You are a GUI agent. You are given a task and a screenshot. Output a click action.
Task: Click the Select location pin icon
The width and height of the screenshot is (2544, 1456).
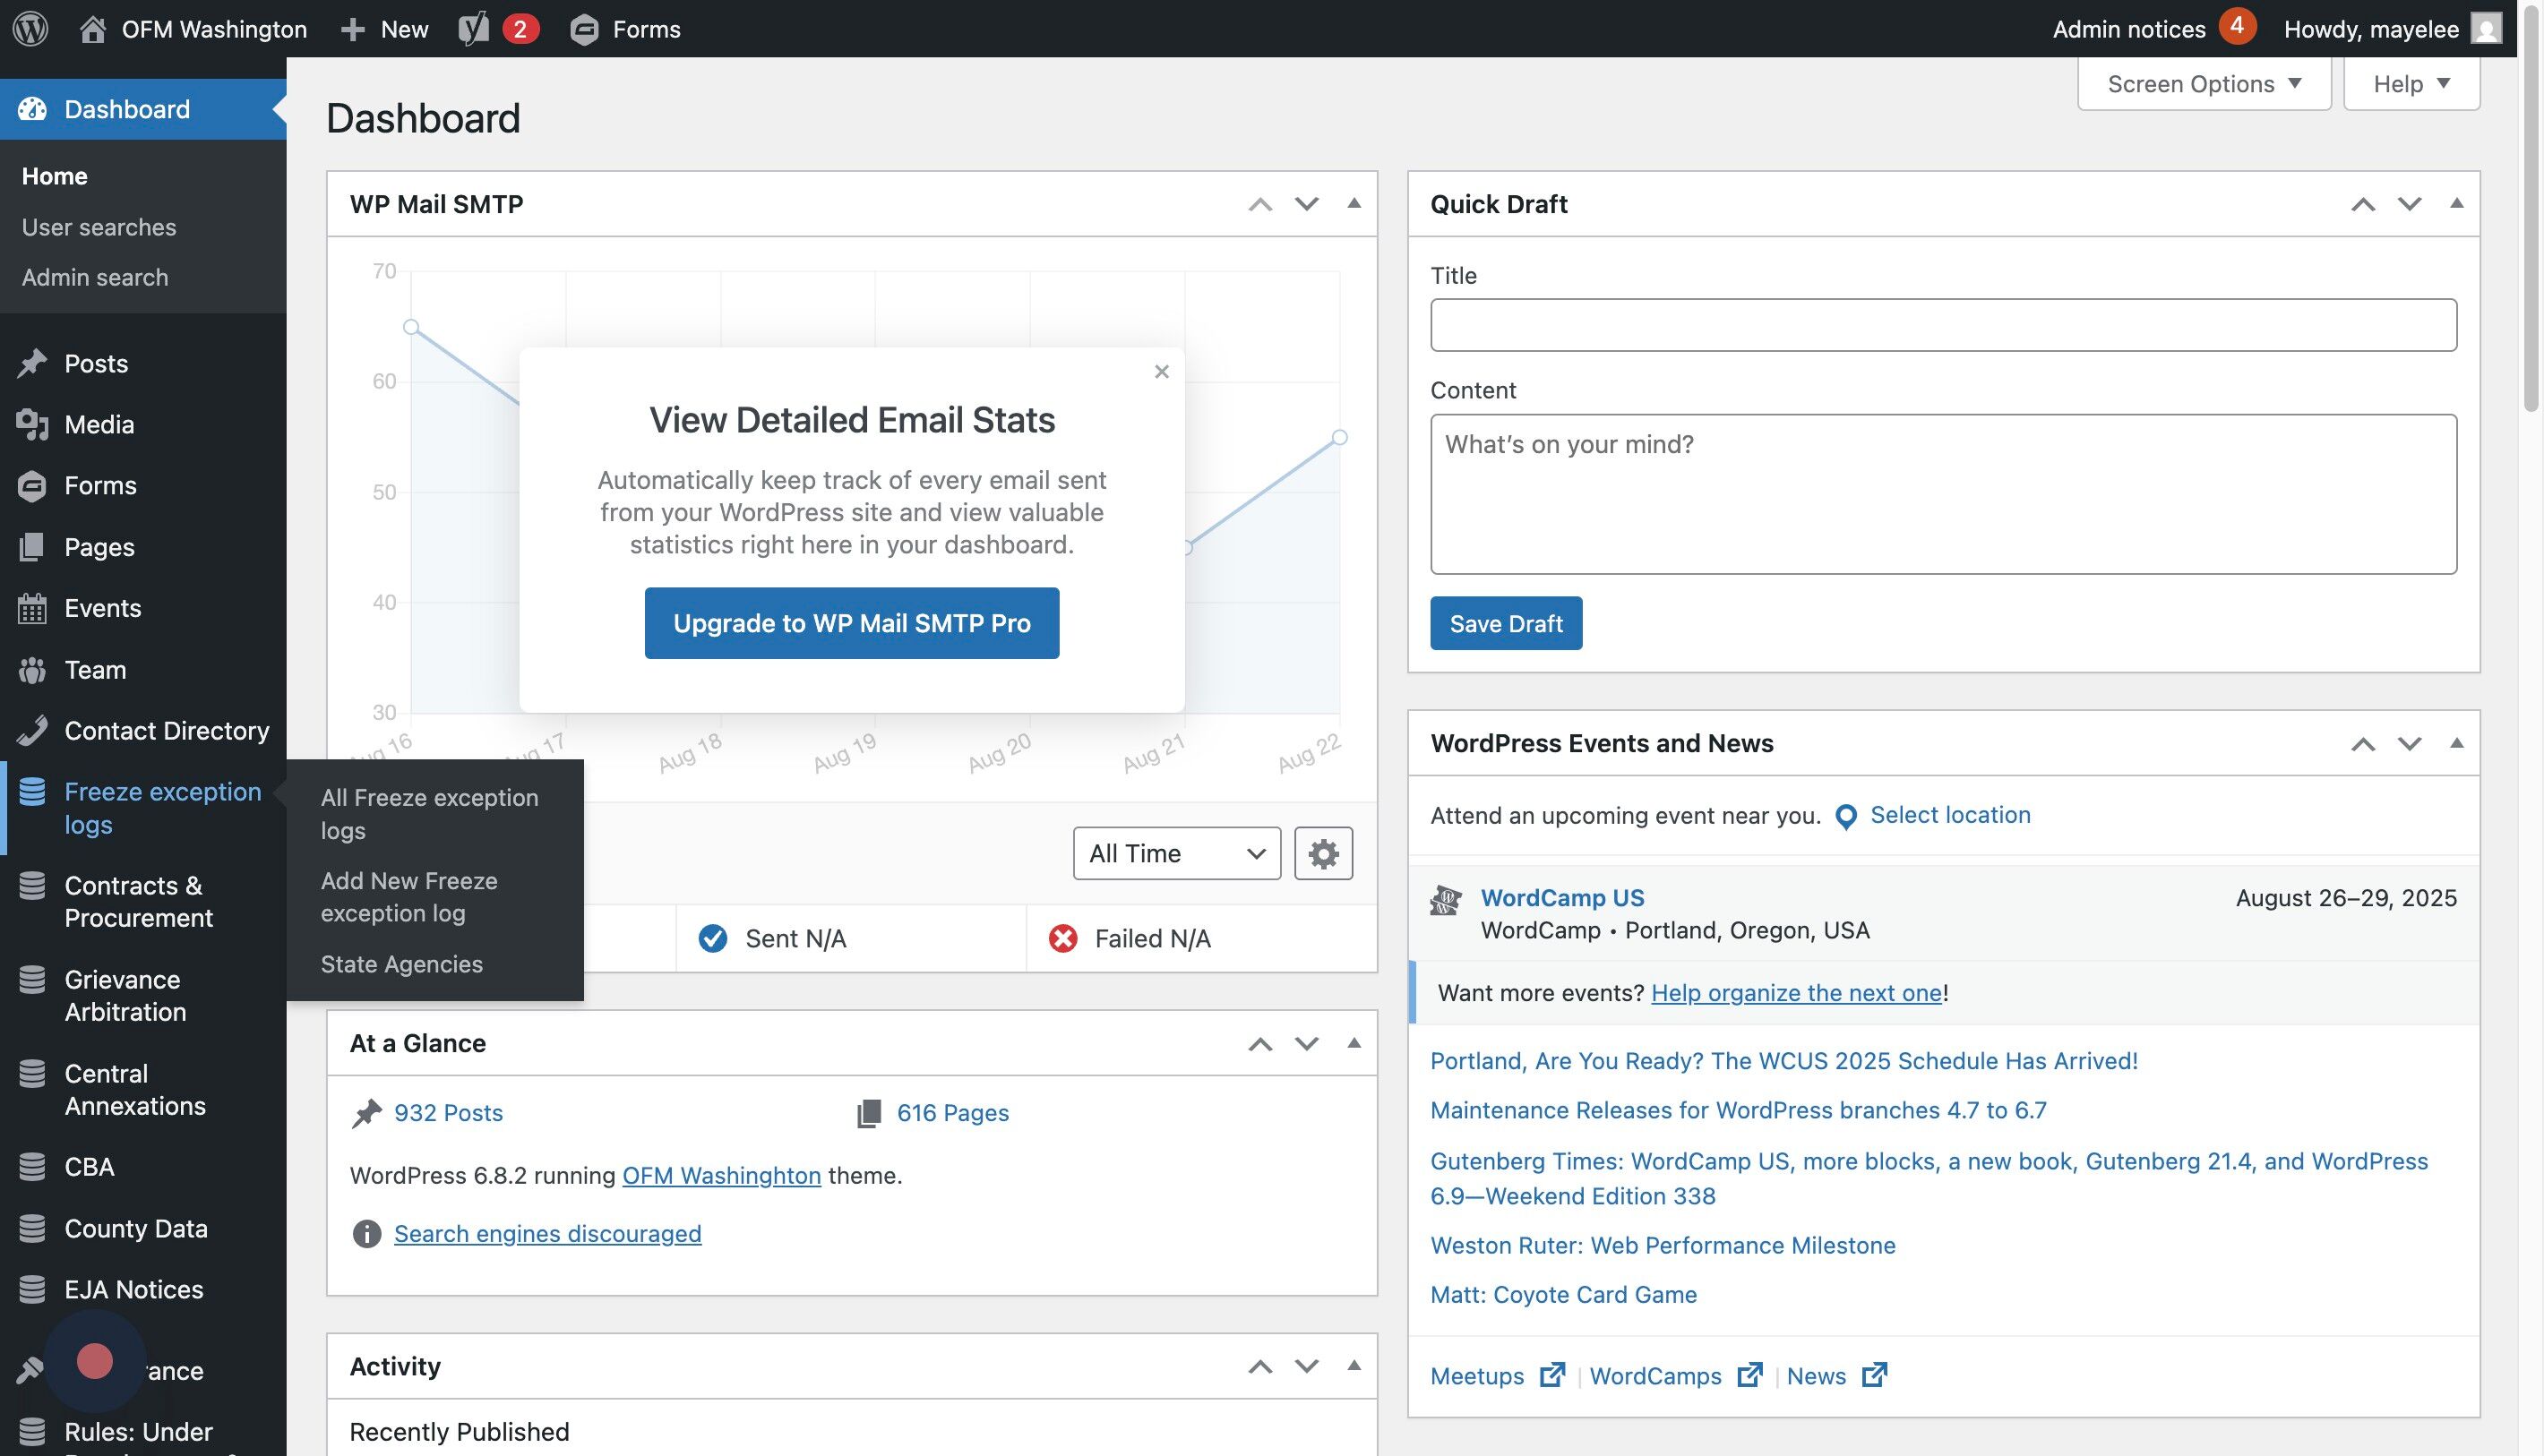1845,816
